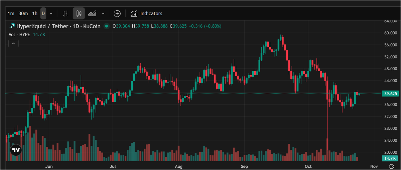Image resolution: width=401 pixels, height=170 pixels.
Task: Select the D daily timeframe
Action: tap(43, 14)
